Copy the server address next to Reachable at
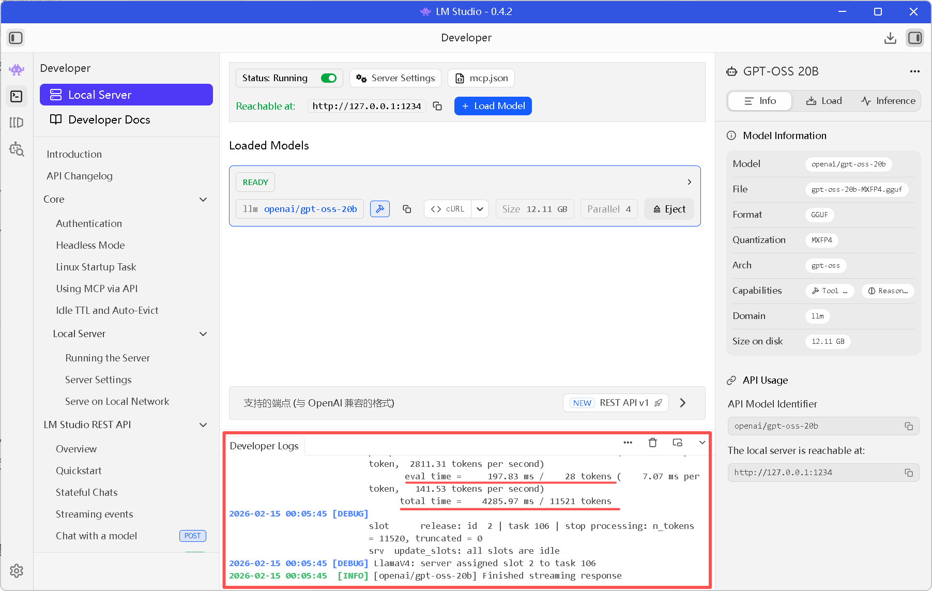This screenshot has height=591, width=932. pyautogui.click(x=437, y=106)
